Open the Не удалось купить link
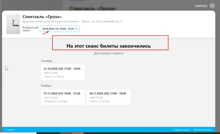The height and width of the screenshot is (134, 220). [181, 130]
